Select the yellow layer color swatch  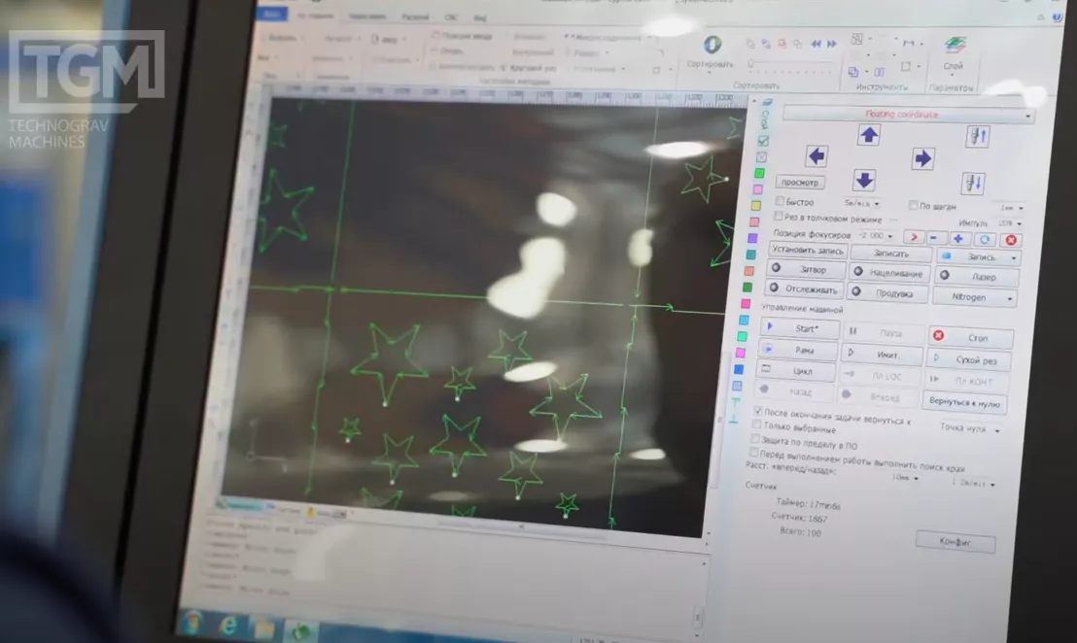(755, 205)
